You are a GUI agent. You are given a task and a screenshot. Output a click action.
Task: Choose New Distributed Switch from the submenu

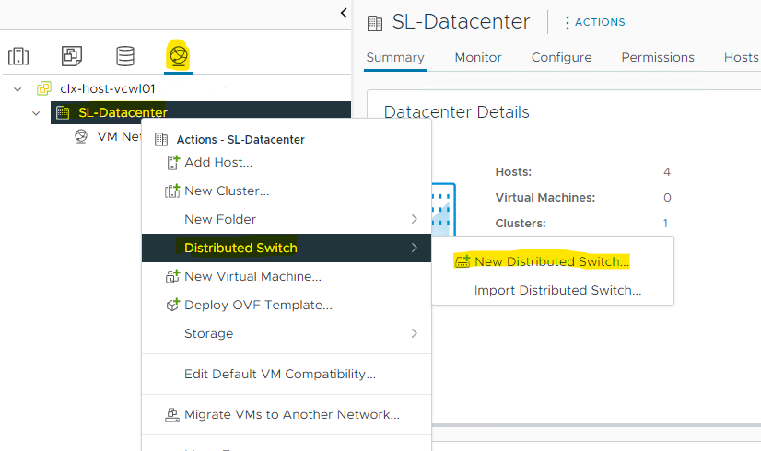551,262
